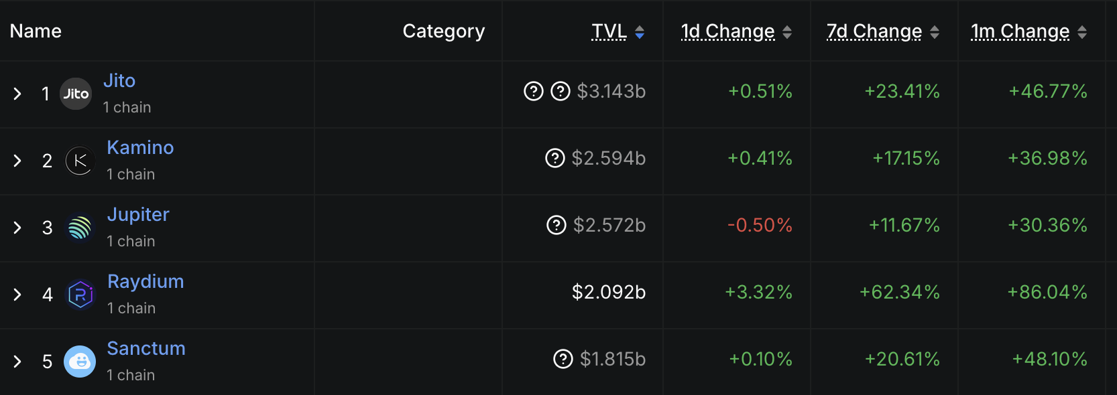Click the question mark beside Kamino's TVL

click(x=554, y=158)
